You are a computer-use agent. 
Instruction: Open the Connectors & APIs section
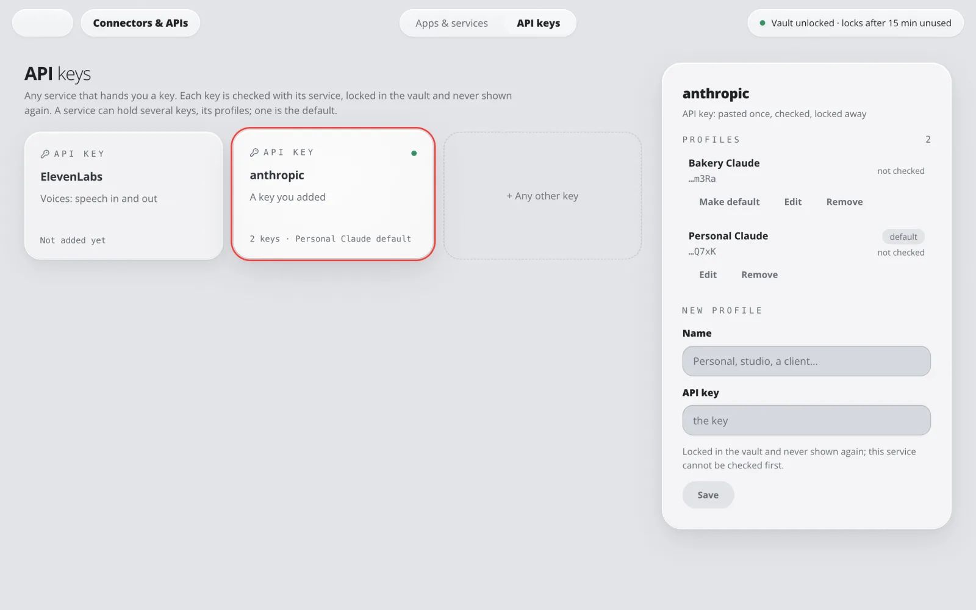[x=140, y=23]
